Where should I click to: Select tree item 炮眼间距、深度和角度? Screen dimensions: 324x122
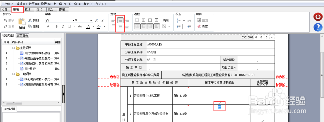39,63
